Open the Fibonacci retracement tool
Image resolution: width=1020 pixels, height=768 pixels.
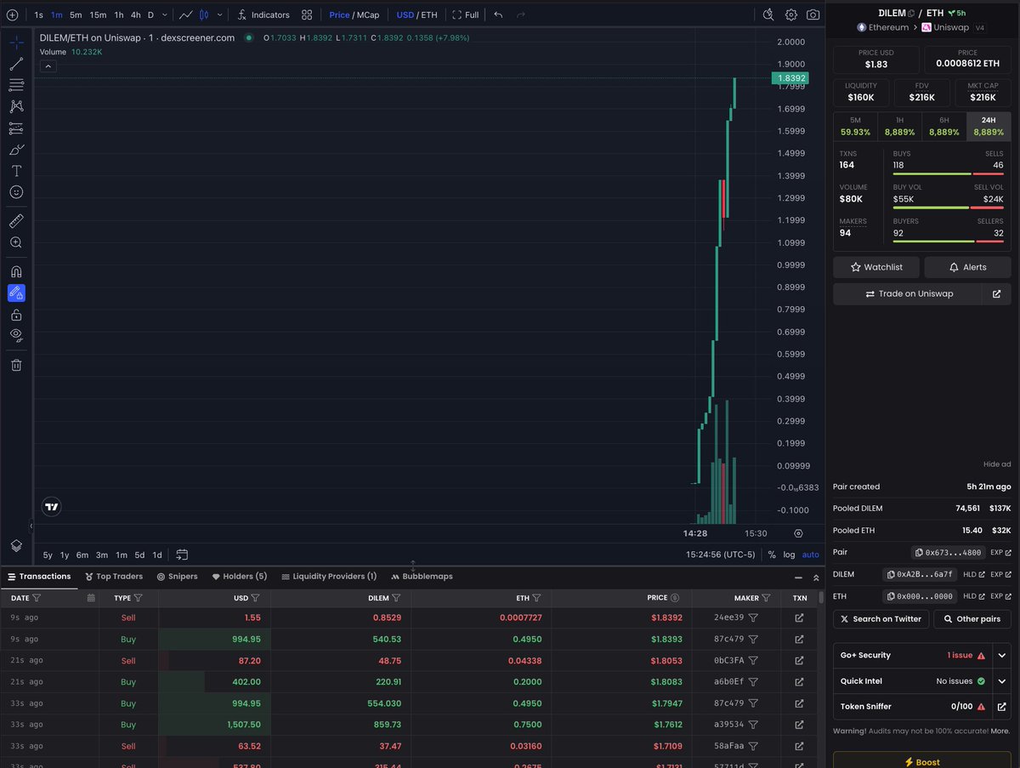tap(16, 85)
